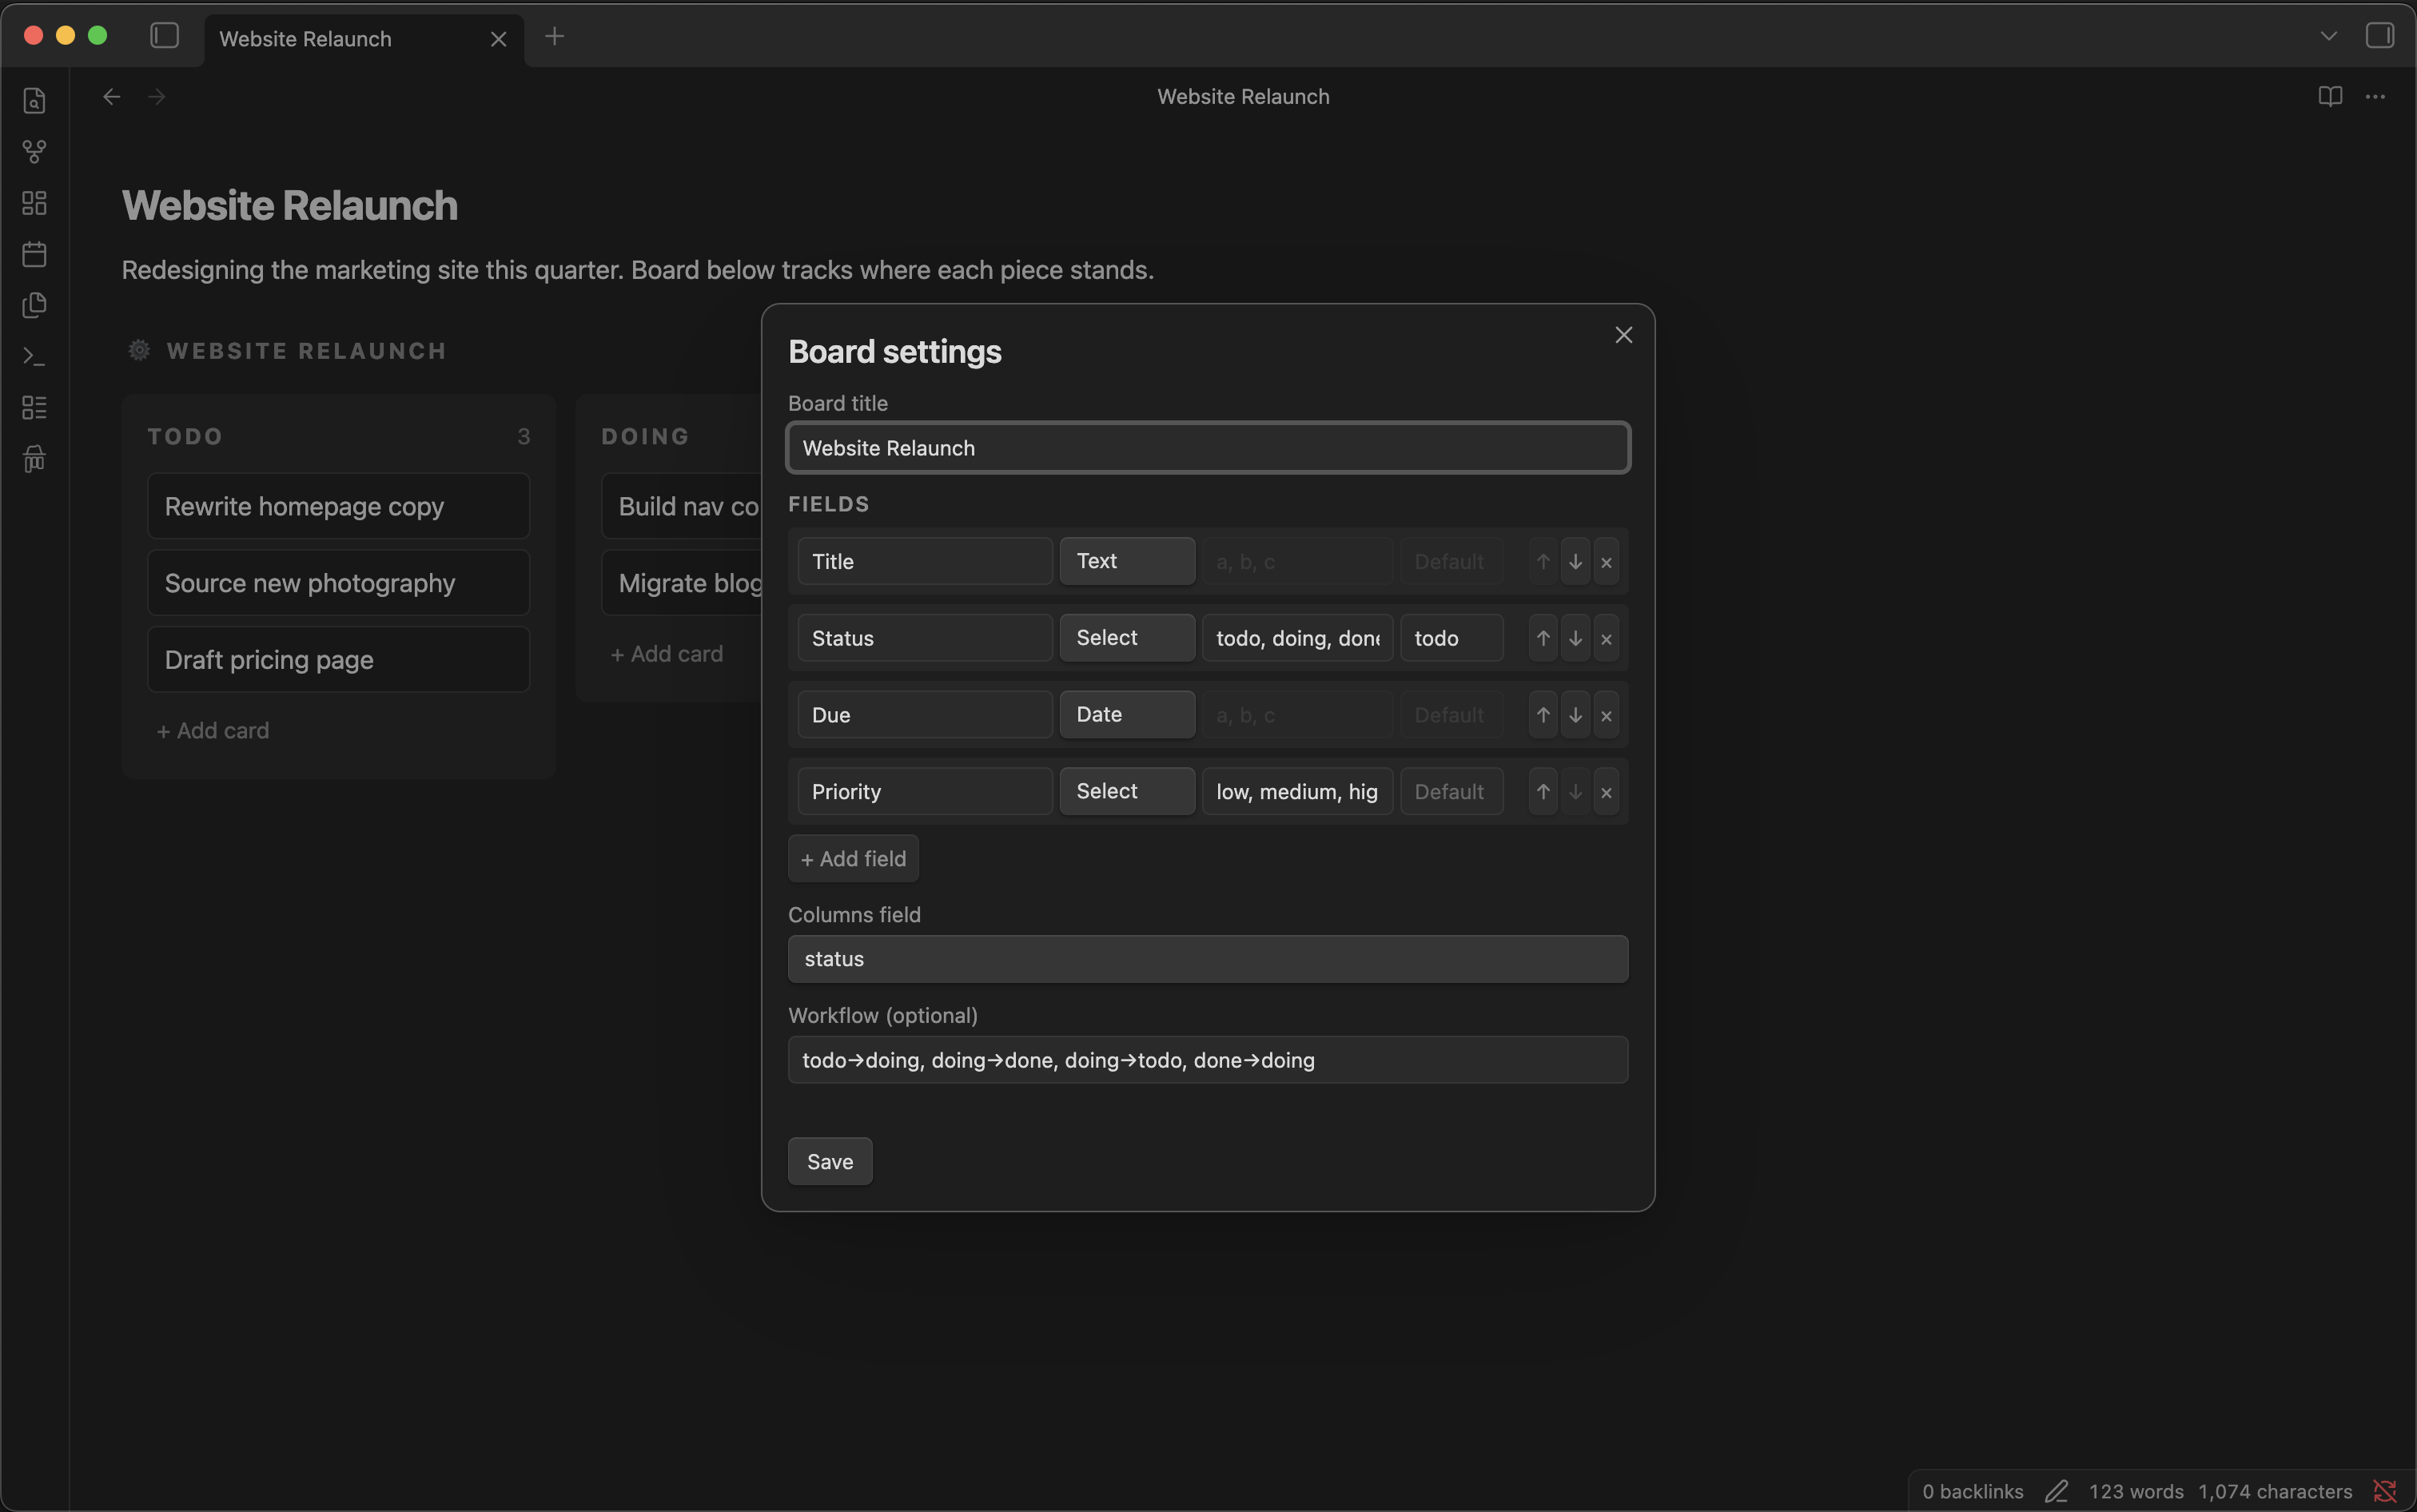Edit the Due field name input
Image resolution: width=2417 pixels, height=1512 pixels.
[925, 715]
